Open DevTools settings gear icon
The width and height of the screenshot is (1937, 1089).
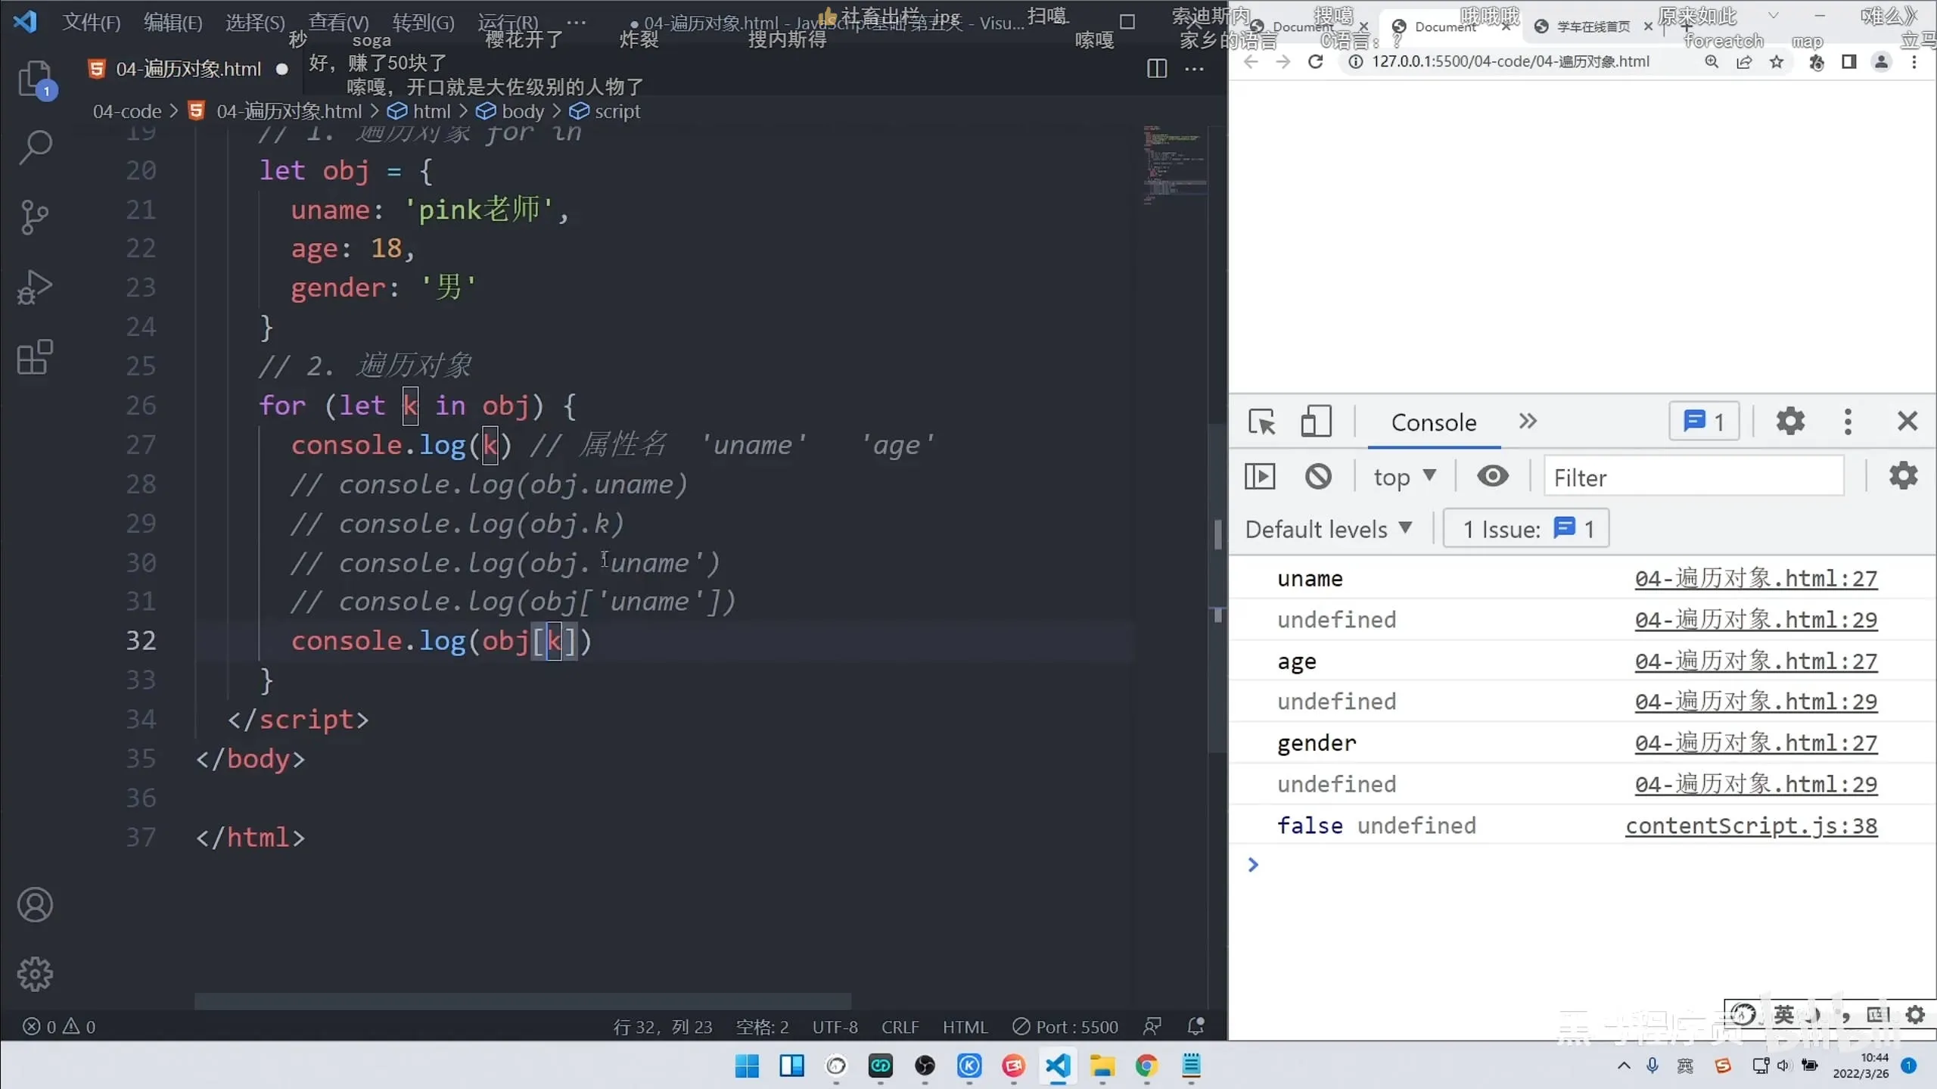[1790, 422]
